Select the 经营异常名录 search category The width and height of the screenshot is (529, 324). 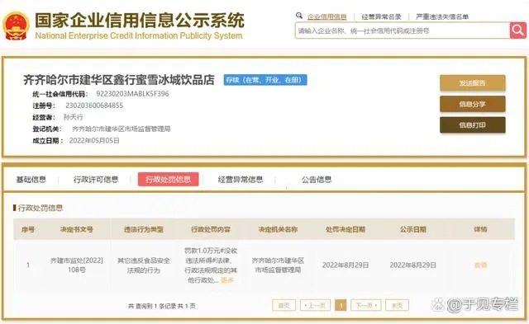(x=381, y=16)
